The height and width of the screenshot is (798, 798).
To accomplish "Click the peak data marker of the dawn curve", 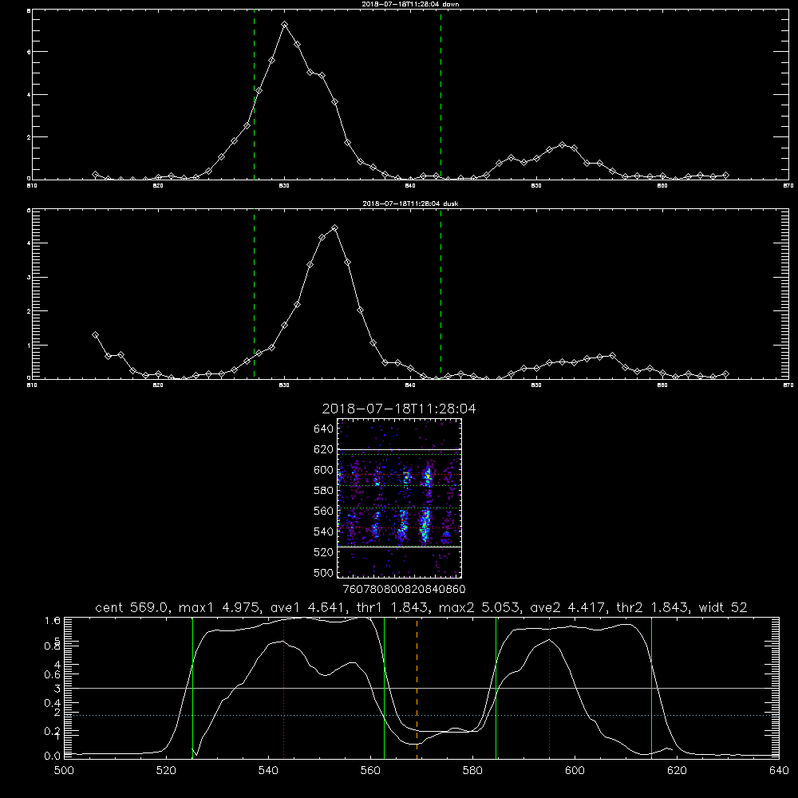I will pyautogui.click(x=285, y=25).
